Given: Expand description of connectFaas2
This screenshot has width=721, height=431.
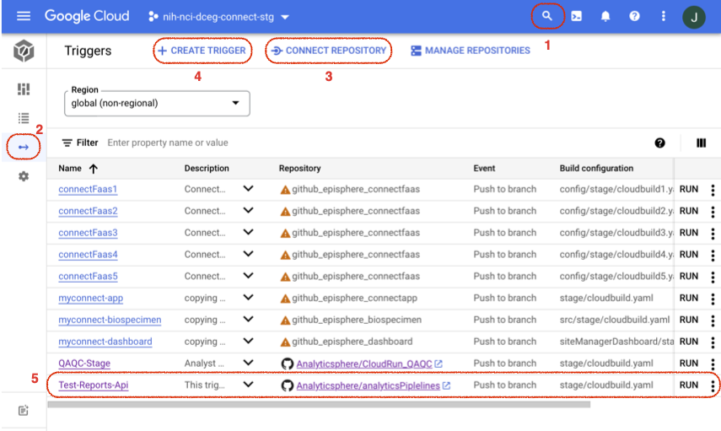Looking at the screenshot, I should point(248,210).
